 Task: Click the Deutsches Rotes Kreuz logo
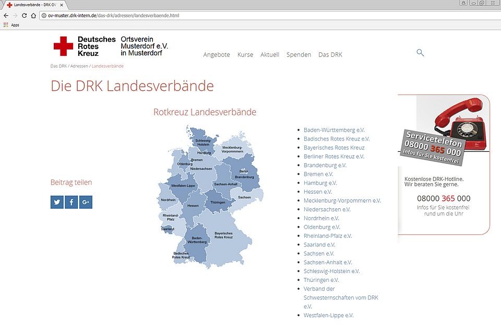[x=64, y=46]
